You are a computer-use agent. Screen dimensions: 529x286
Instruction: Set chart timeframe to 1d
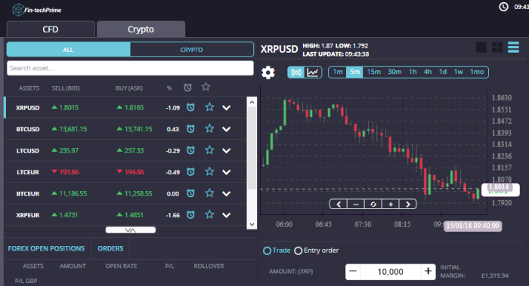[443, 72]
